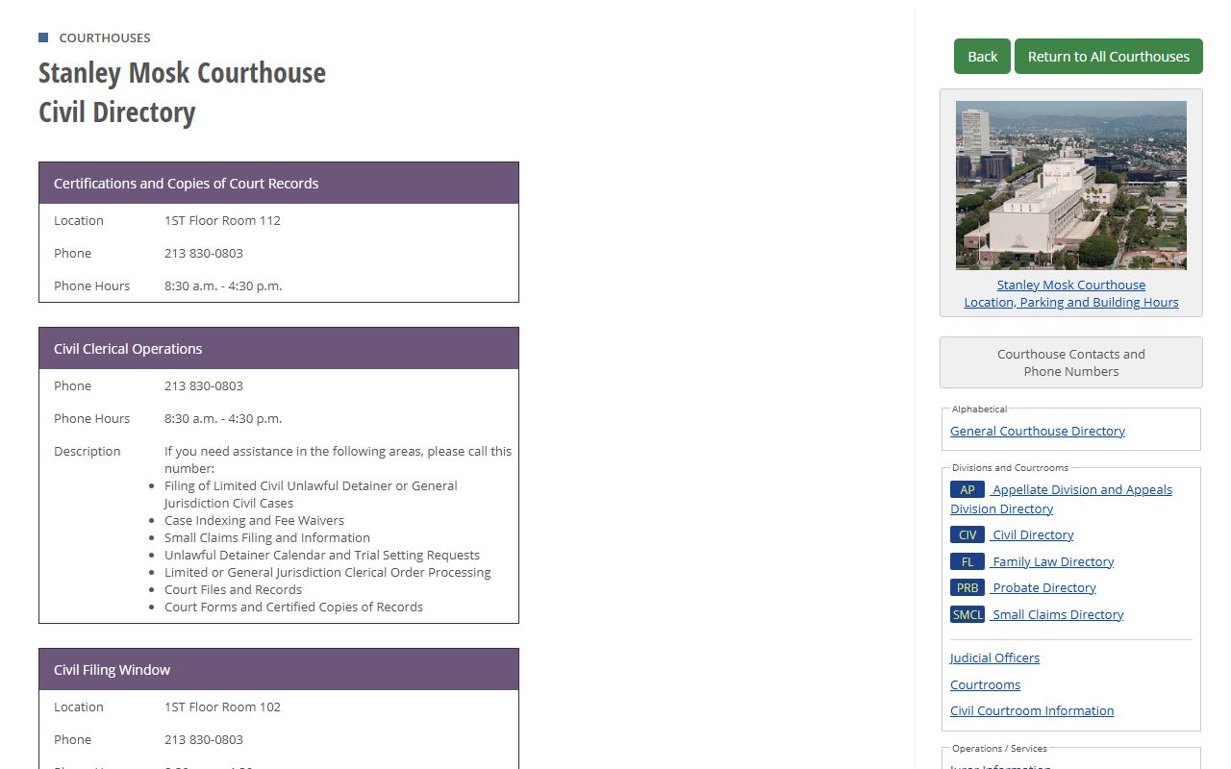1231x769 pixels.
Task: Click the SMCL badge icon
Action: pos(967,614)
